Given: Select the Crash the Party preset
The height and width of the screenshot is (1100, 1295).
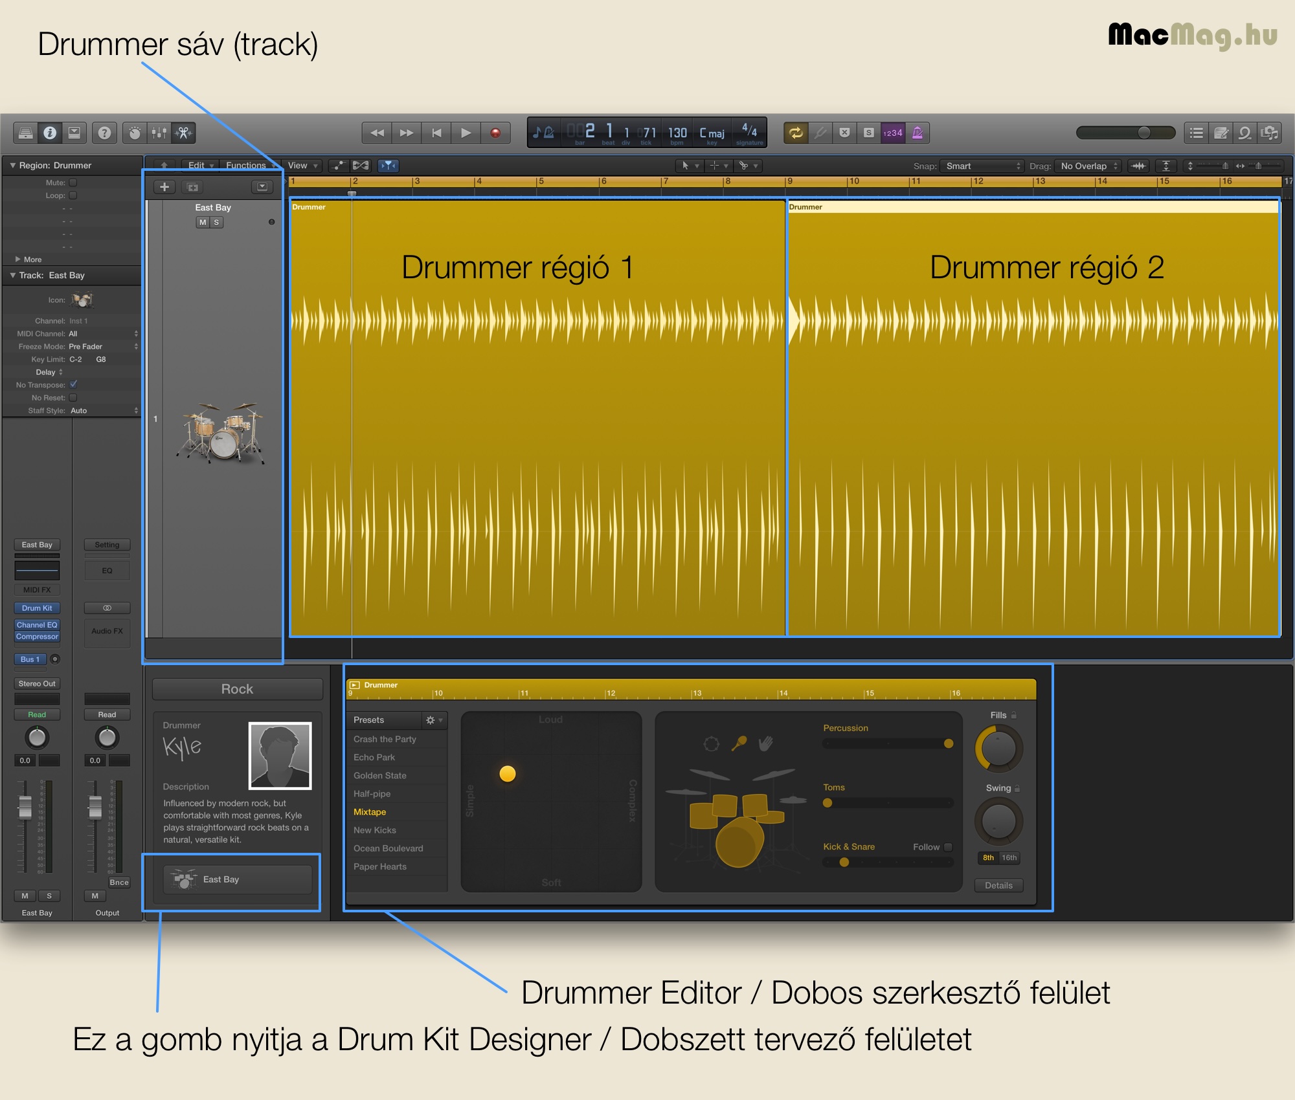Looking at the screenshot, I should pos(396,739).
